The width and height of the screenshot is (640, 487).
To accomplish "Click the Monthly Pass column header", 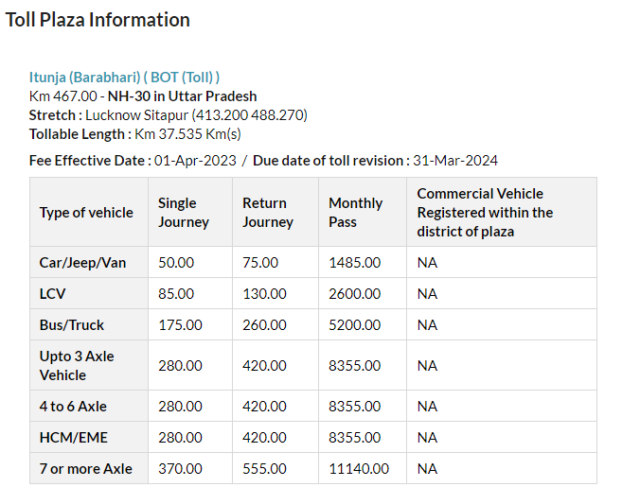I will click(x=355, y=213).
